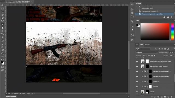Hide the Уровни 8 layer

point(137,87)
